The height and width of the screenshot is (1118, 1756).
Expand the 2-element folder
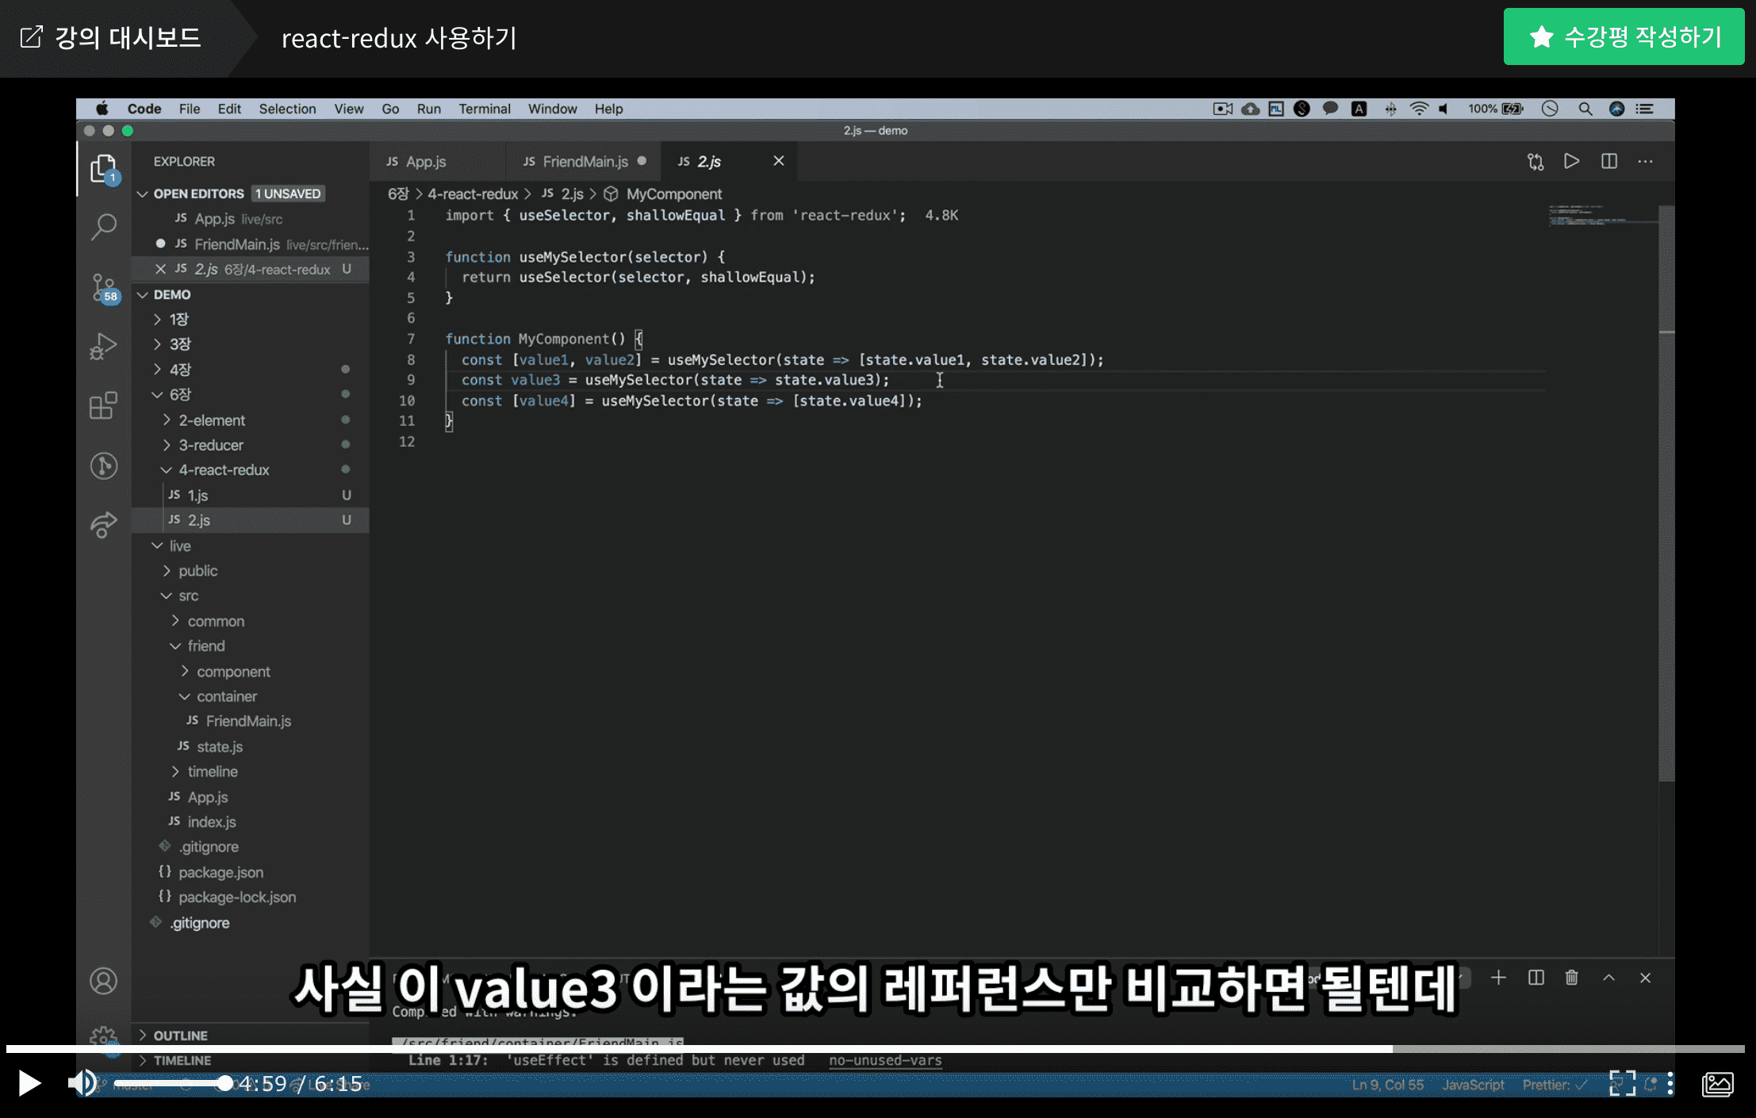pyautogui.click(x=212, y=420)
